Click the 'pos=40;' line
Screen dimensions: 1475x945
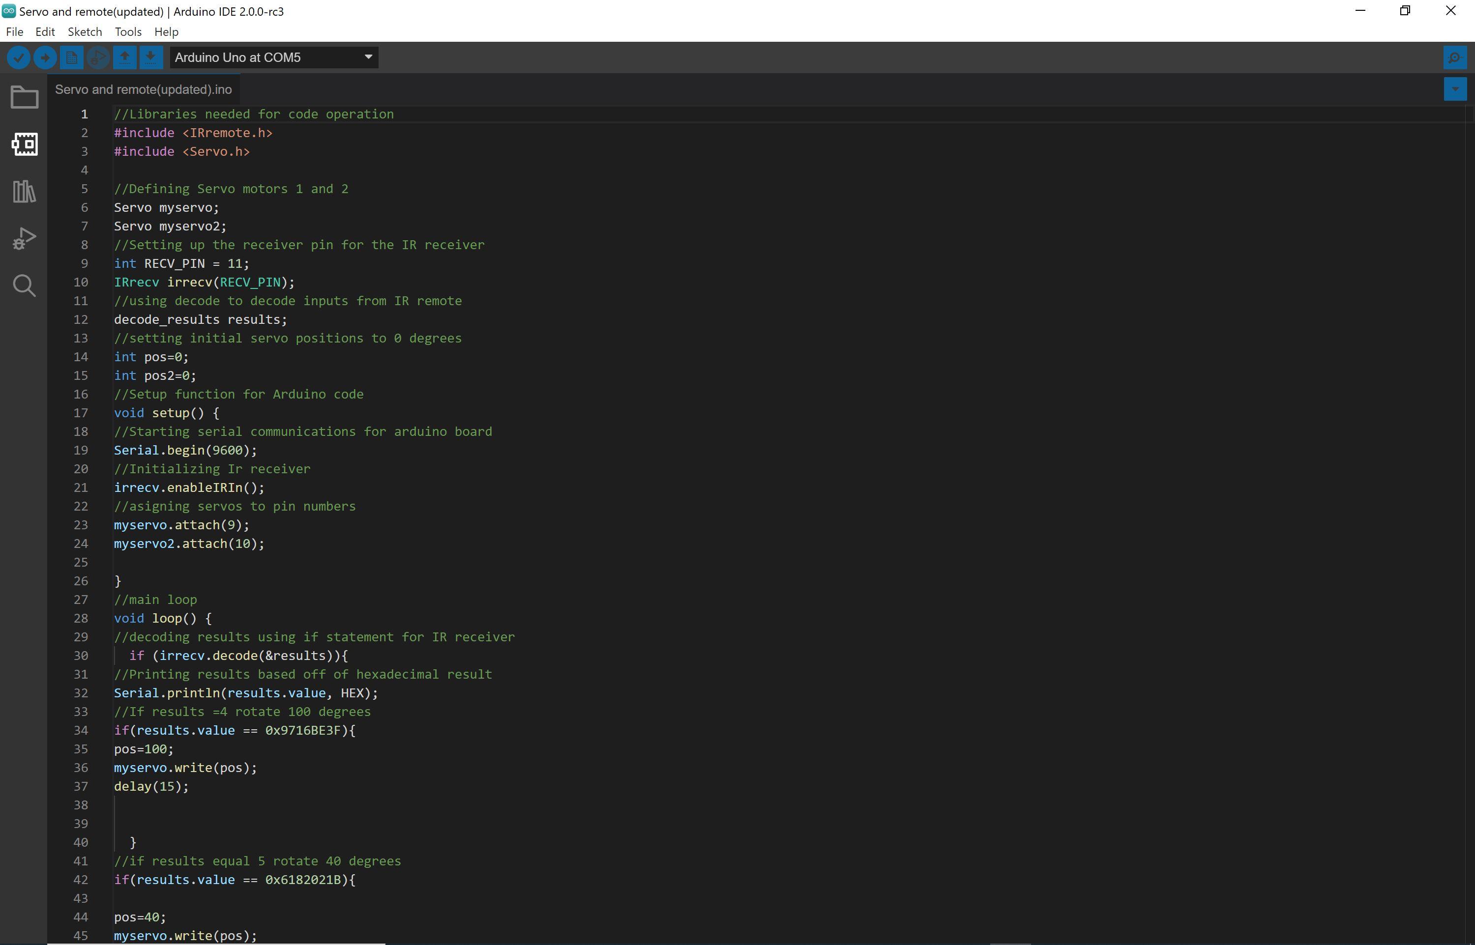coord(140,917)
